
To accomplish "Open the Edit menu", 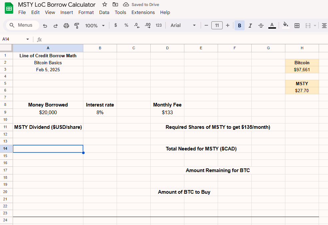I will pyautogui.click(x=35, y=12).
